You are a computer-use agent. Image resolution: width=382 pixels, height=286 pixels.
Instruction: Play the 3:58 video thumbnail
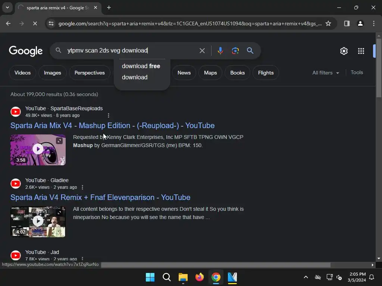[x=38, y=150]
